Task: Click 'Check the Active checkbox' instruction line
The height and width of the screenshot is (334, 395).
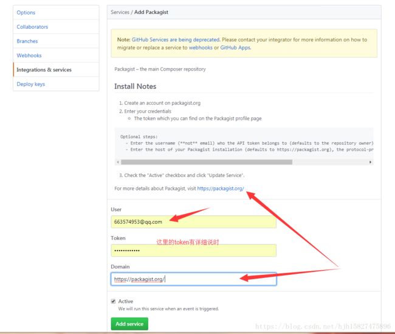Action: [184, 175]
